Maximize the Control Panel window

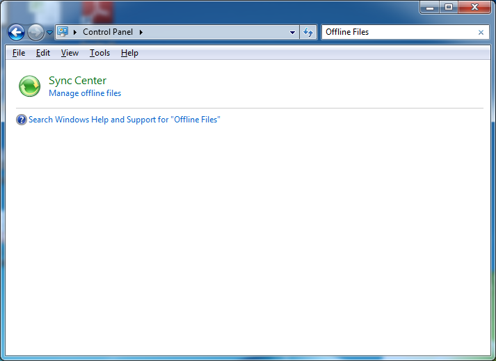click(448, 7)
